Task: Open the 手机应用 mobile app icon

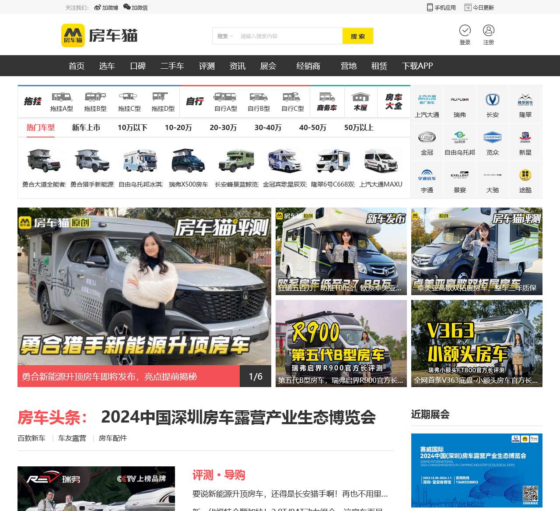Action: point(430,7)
